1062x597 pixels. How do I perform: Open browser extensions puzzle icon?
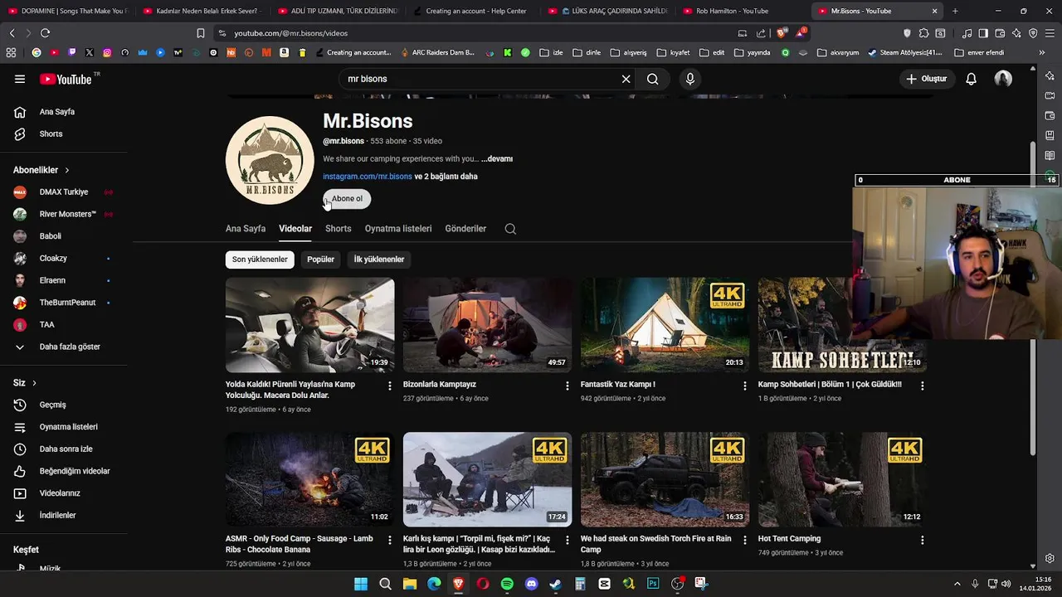[x=923, y=33]
